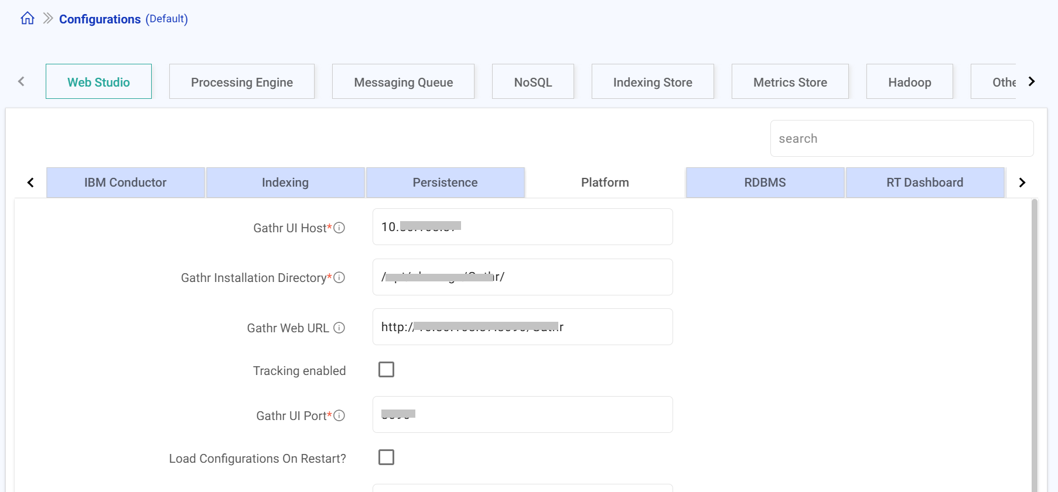Enable the Tracking enabled checkbox
Viewport: 1058px width, 492px height.
tap(386, 370)
